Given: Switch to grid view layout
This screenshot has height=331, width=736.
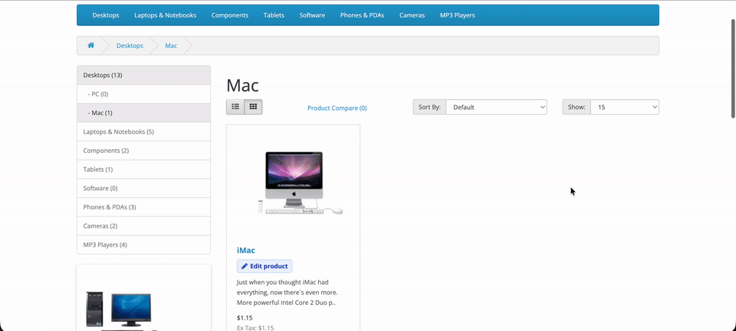Looking at the screenshot, I should click(x=254, y=107).
